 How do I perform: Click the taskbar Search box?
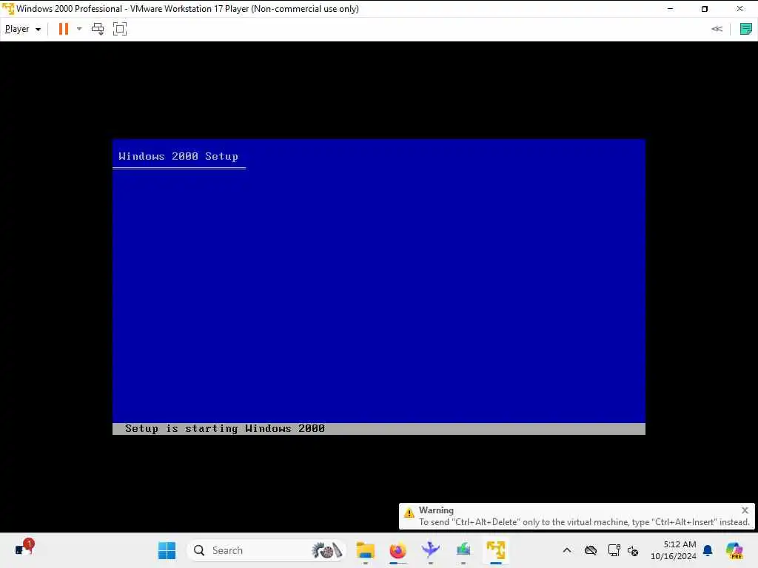[x=266, y=550]
